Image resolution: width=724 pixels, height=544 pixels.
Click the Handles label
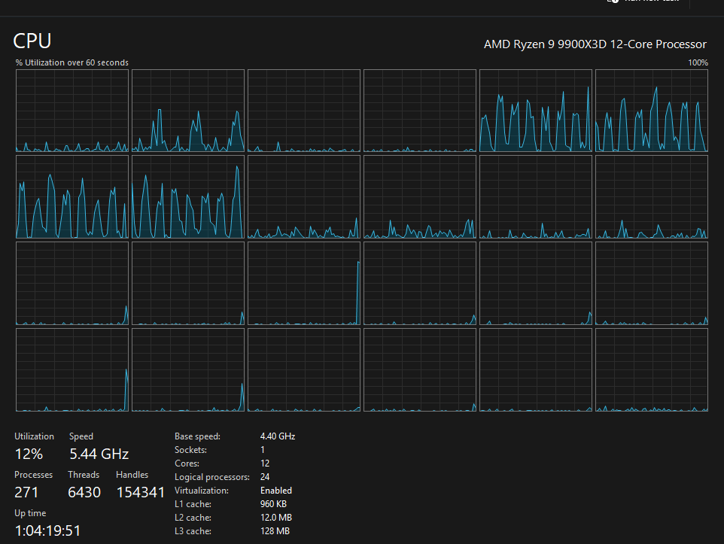click(x=132, y=475)
